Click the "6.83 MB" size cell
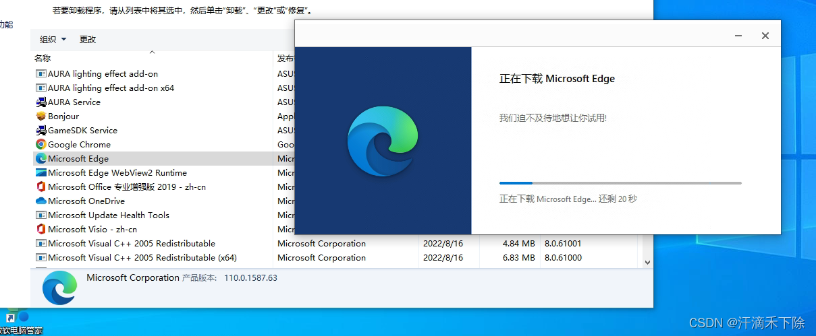This screenshot has width=816, height=336. [520, 258]
